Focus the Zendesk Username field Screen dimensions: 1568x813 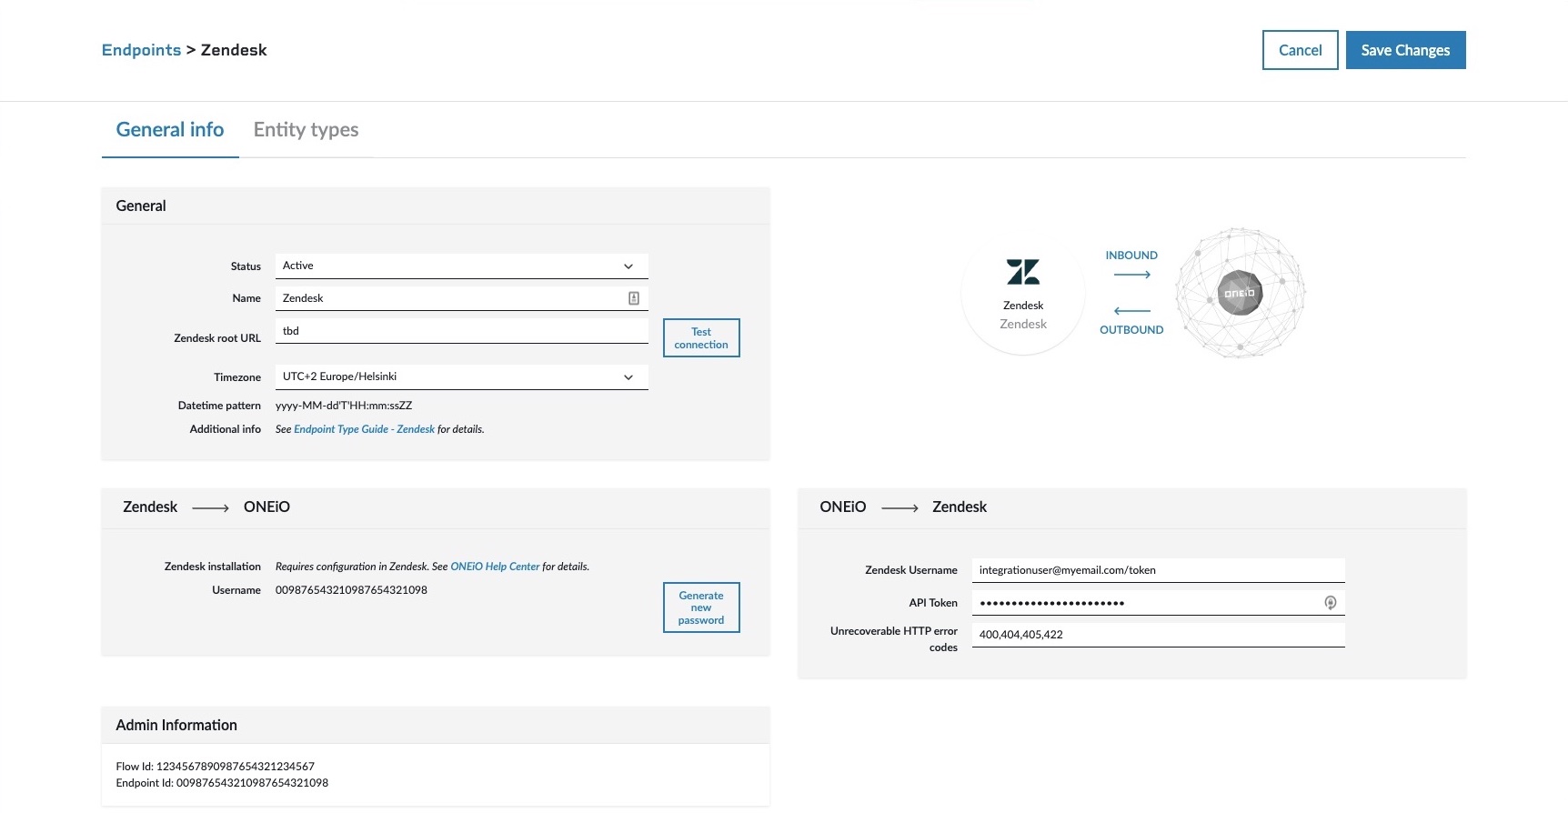pos(1159,570)
